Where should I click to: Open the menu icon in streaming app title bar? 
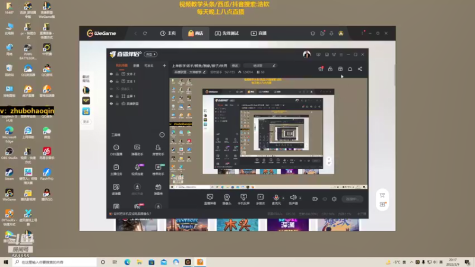click(341, 55)
